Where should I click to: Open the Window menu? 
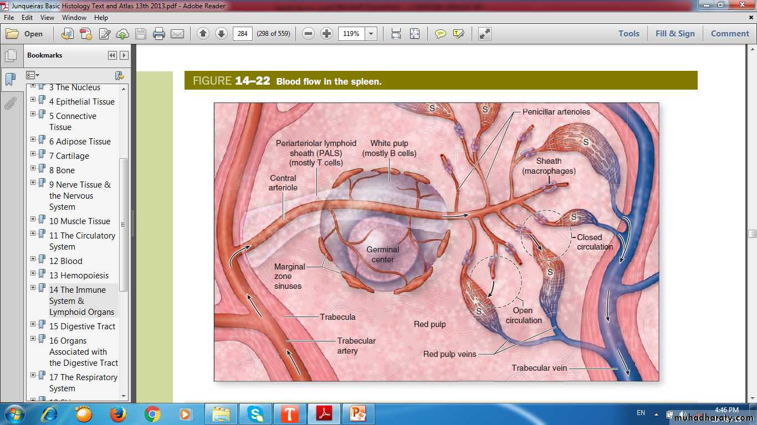click(74, 18)
